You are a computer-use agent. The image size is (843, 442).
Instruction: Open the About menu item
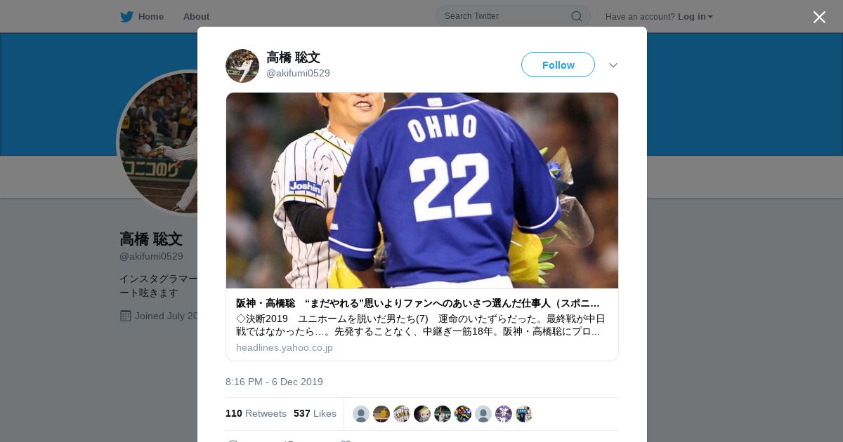click(x=196, y=17)
